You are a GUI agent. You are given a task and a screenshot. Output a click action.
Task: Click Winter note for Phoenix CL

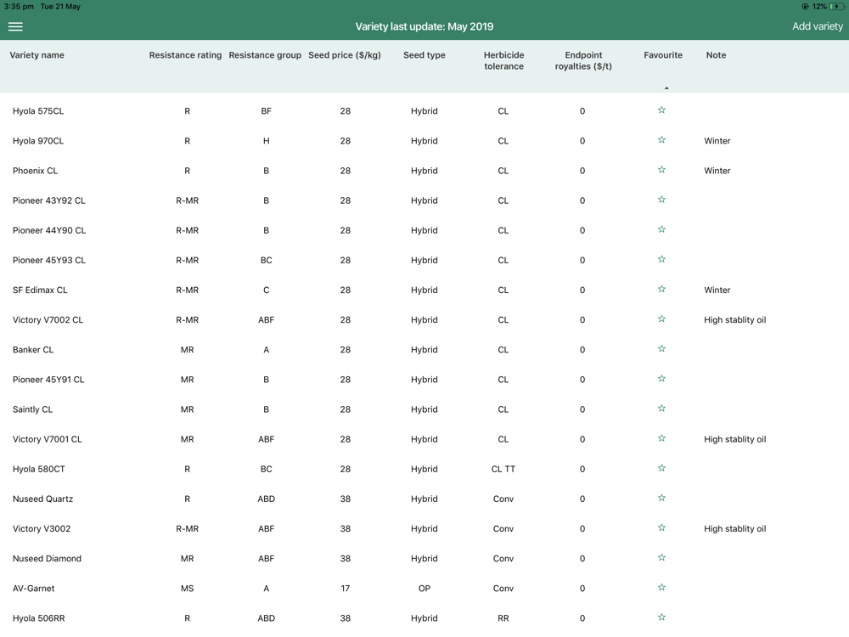click(717, 171)
